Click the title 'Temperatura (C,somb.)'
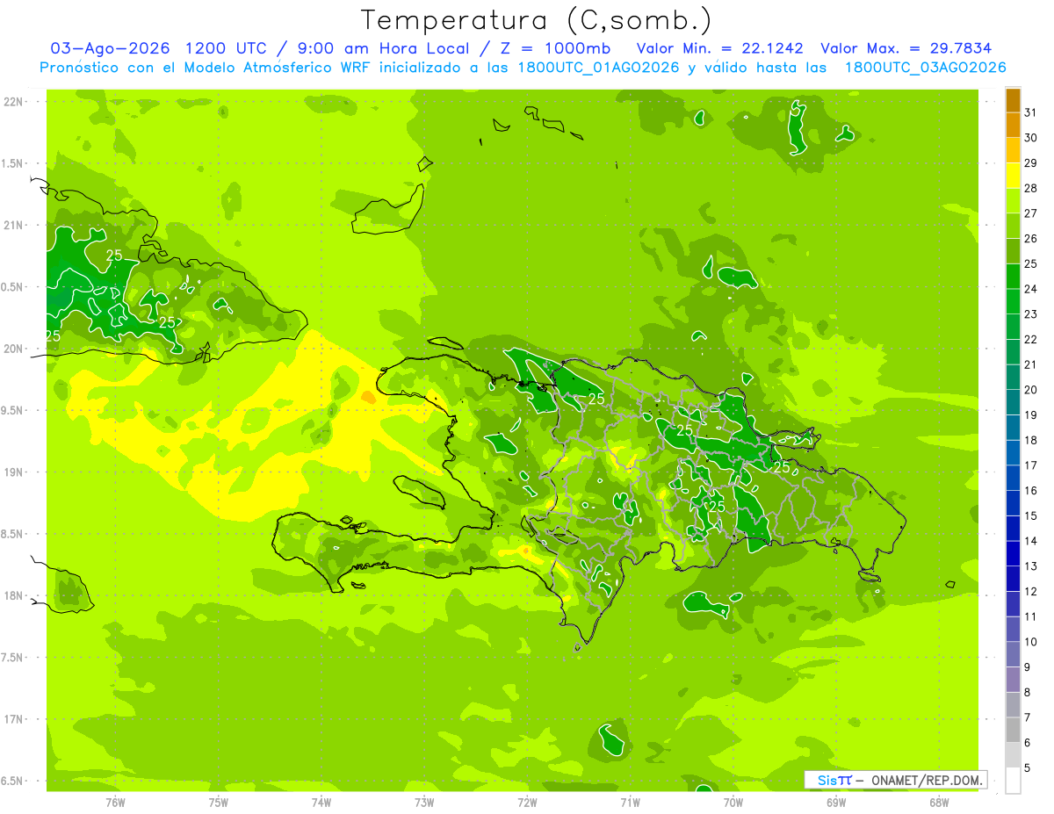This screenshot has width=1054, height=814. point(536,21)
